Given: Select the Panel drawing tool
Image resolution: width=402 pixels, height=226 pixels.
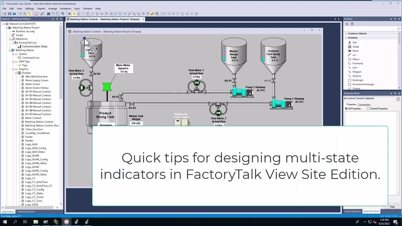Looking at the screenshot, I should point(353,51).
